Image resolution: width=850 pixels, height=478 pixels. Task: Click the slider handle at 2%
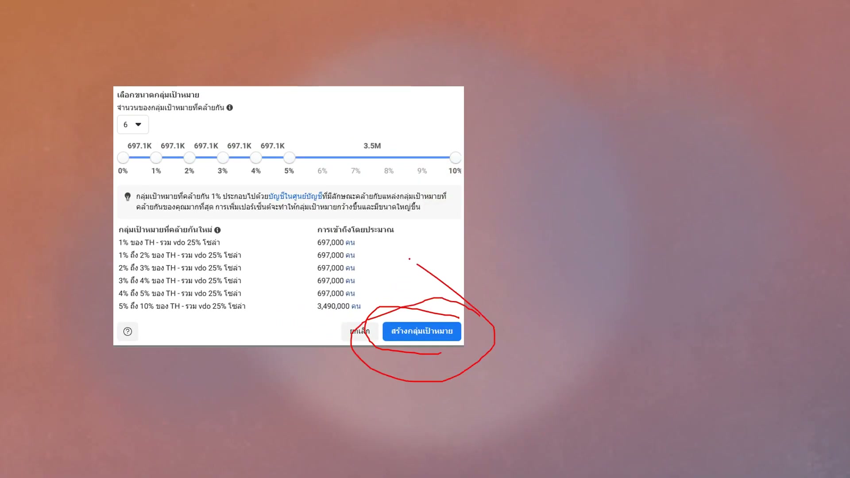pyautogui.click(x=189, y=158)
